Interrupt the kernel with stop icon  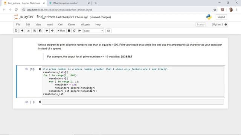[x=69, y=31]
